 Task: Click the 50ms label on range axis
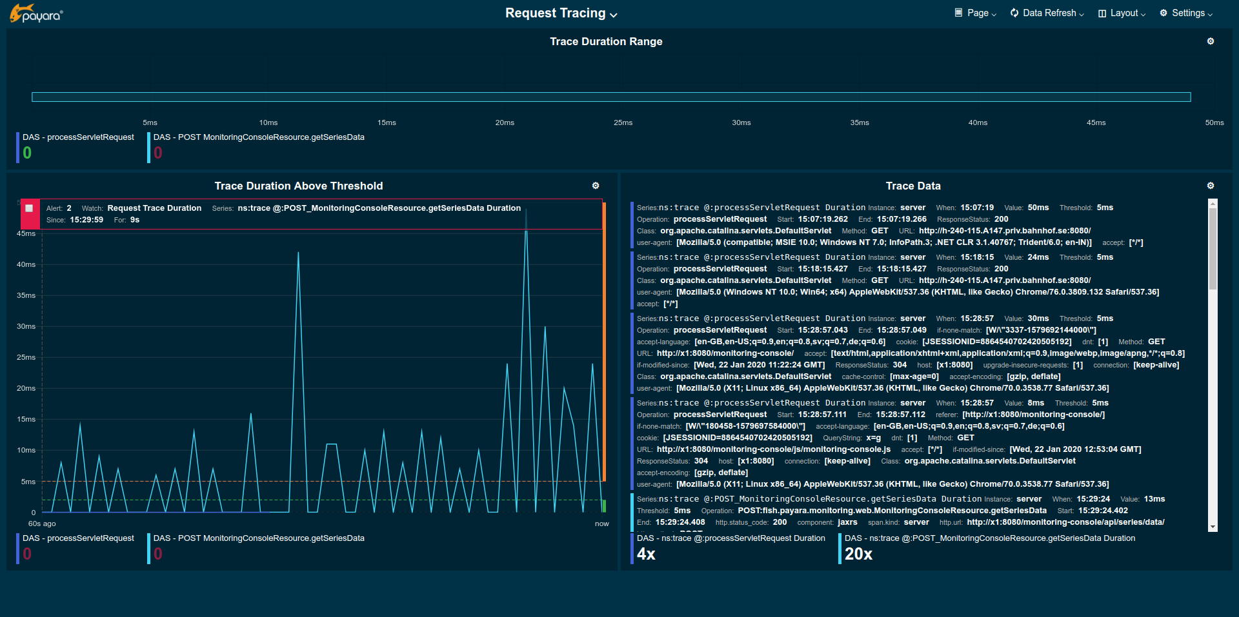[1214, 122]
